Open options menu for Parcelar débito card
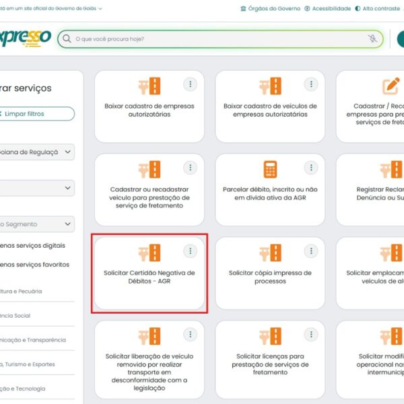This screenshot has height=404, width=404. tap(311, 168)
